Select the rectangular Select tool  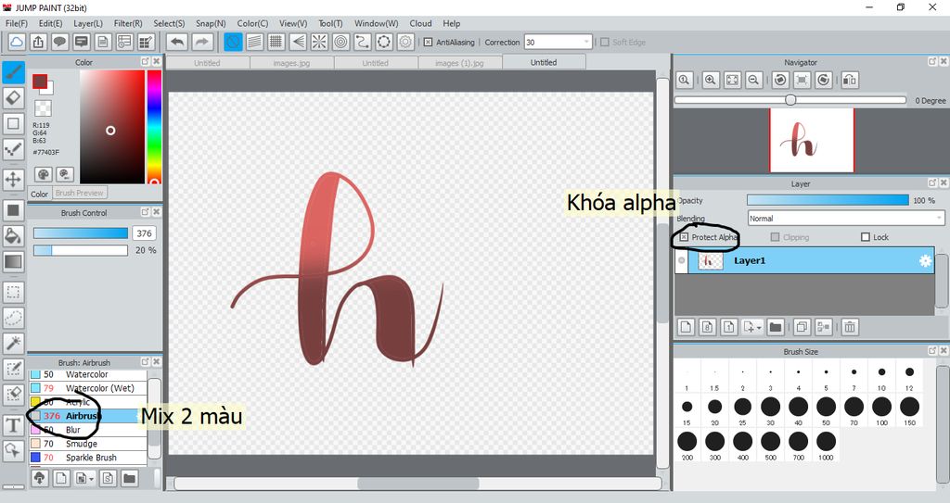[x=13, y=292]
